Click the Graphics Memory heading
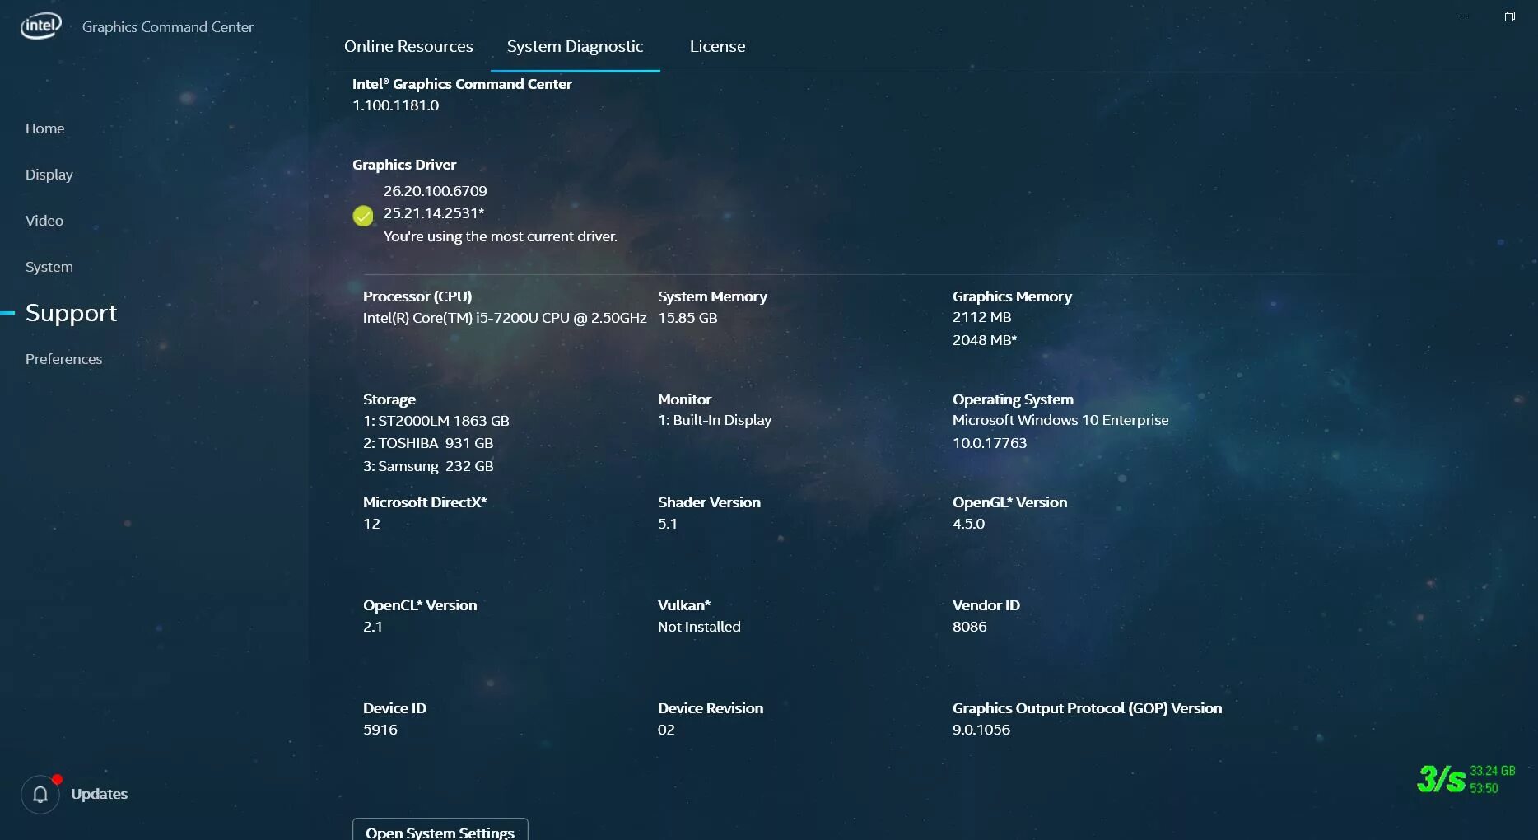This screenshot has width=1538, height=840. [x=1012, y=296]
